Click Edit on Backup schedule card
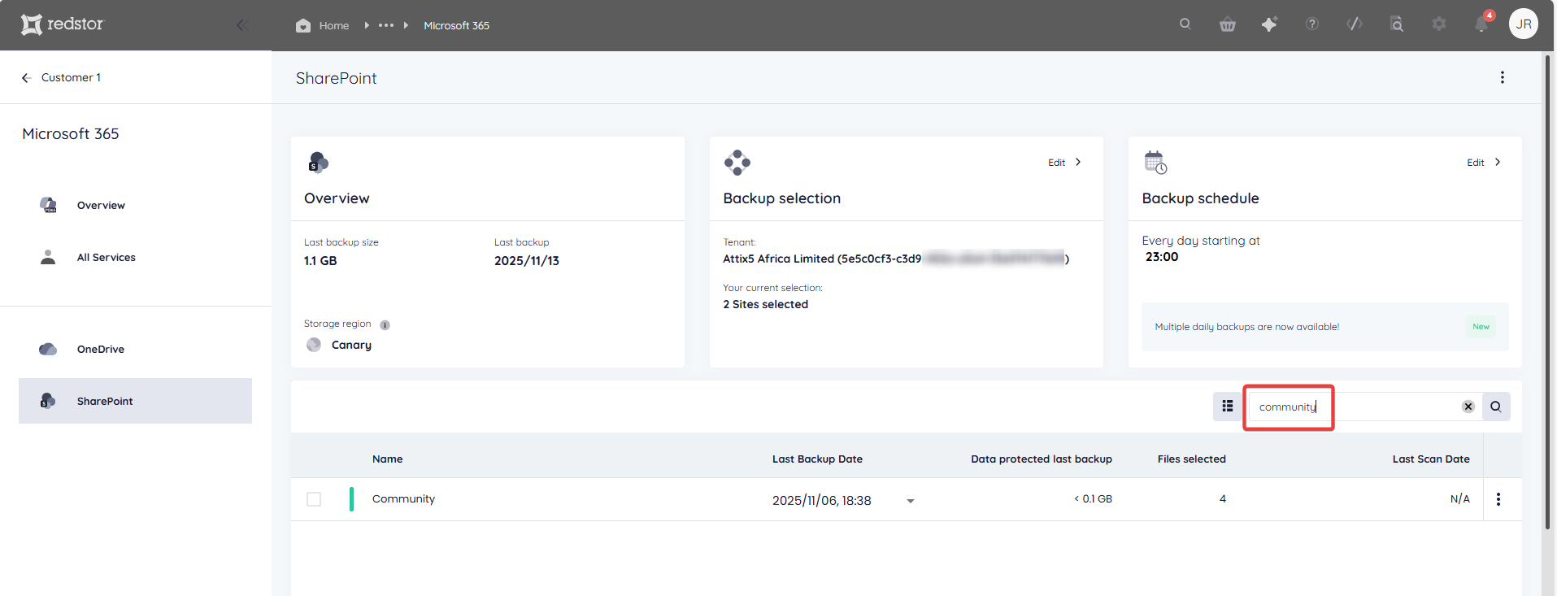The height and width of the screenshot is (596, 1557). tap(1484, 163)
